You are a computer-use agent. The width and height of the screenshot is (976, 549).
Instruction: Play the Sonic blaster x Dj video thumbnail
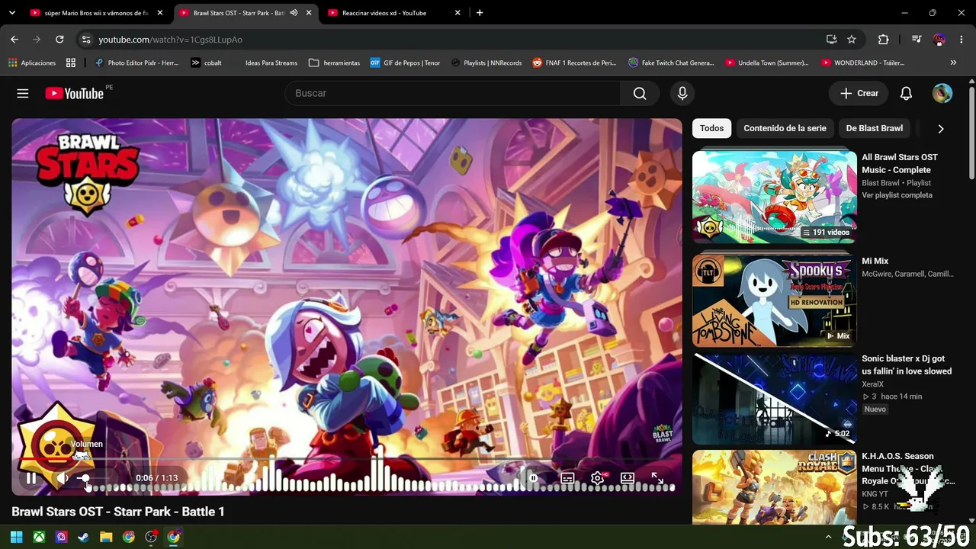pyautogui.click(x=774, y=399)
